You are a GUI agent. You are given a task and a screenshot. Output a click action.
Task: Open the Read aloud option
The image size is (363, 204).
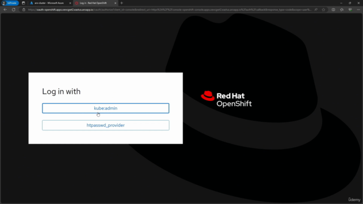pyautogui.click(x=316, y=10)
